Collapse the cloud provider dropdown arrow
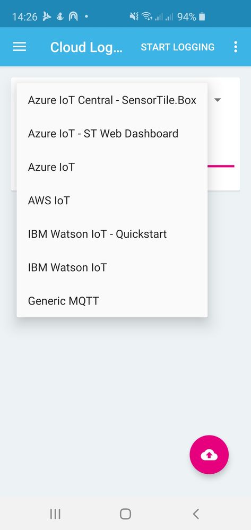Image resolution: width=251 pixels, height=530 pixels. [218, 100]
